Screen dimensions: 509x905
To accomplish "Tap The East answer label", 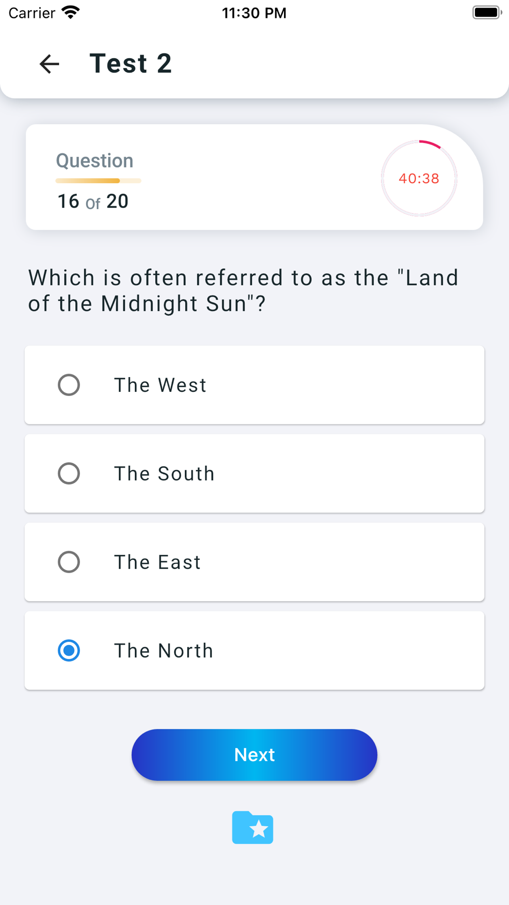I will tap(157, 562).
